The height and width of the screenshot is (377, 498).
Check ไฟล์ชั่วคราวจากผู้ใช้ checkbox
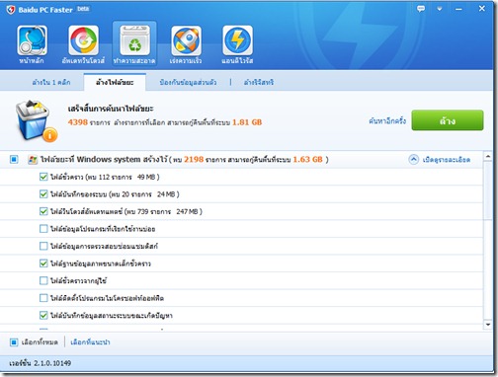[x=43, y=280]
